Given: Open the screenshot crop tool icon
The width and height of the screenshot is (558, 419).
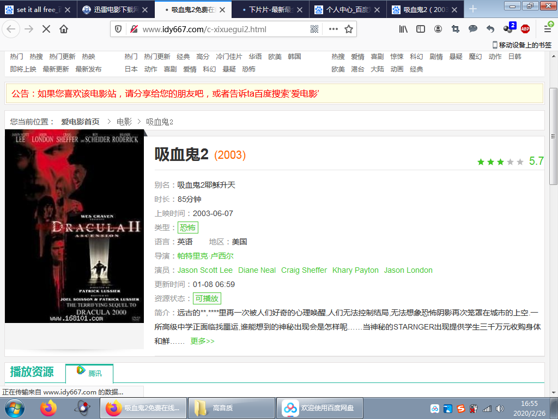Looking at the screenshot, I should [x=456, y=29].
